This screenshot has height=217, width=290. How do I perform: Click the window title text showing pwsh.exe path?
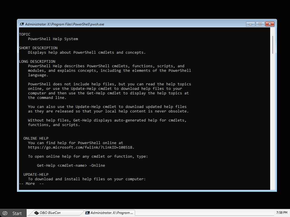(x=65, y=24)
